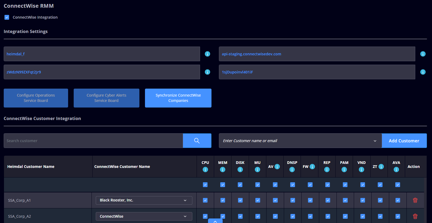432x223 pixels.
Task: Click the heimdal_f input field
Action: click(102, 54)
